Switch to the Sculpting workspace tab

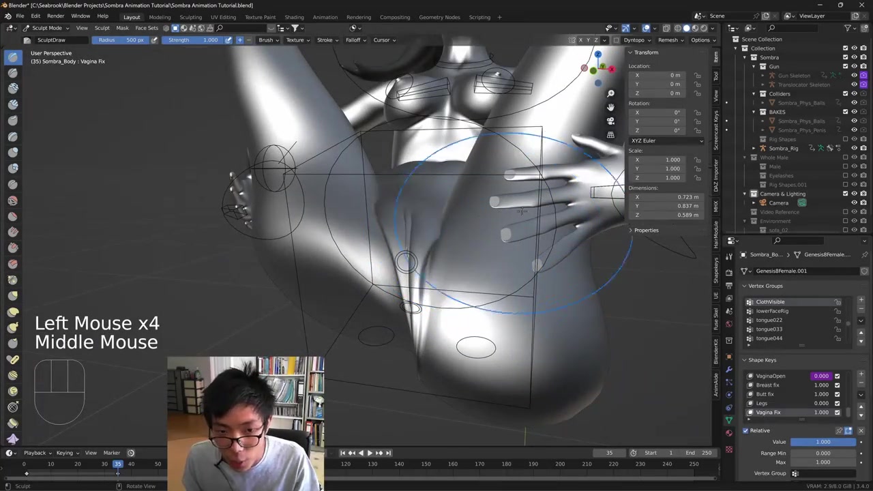[190, 17]
